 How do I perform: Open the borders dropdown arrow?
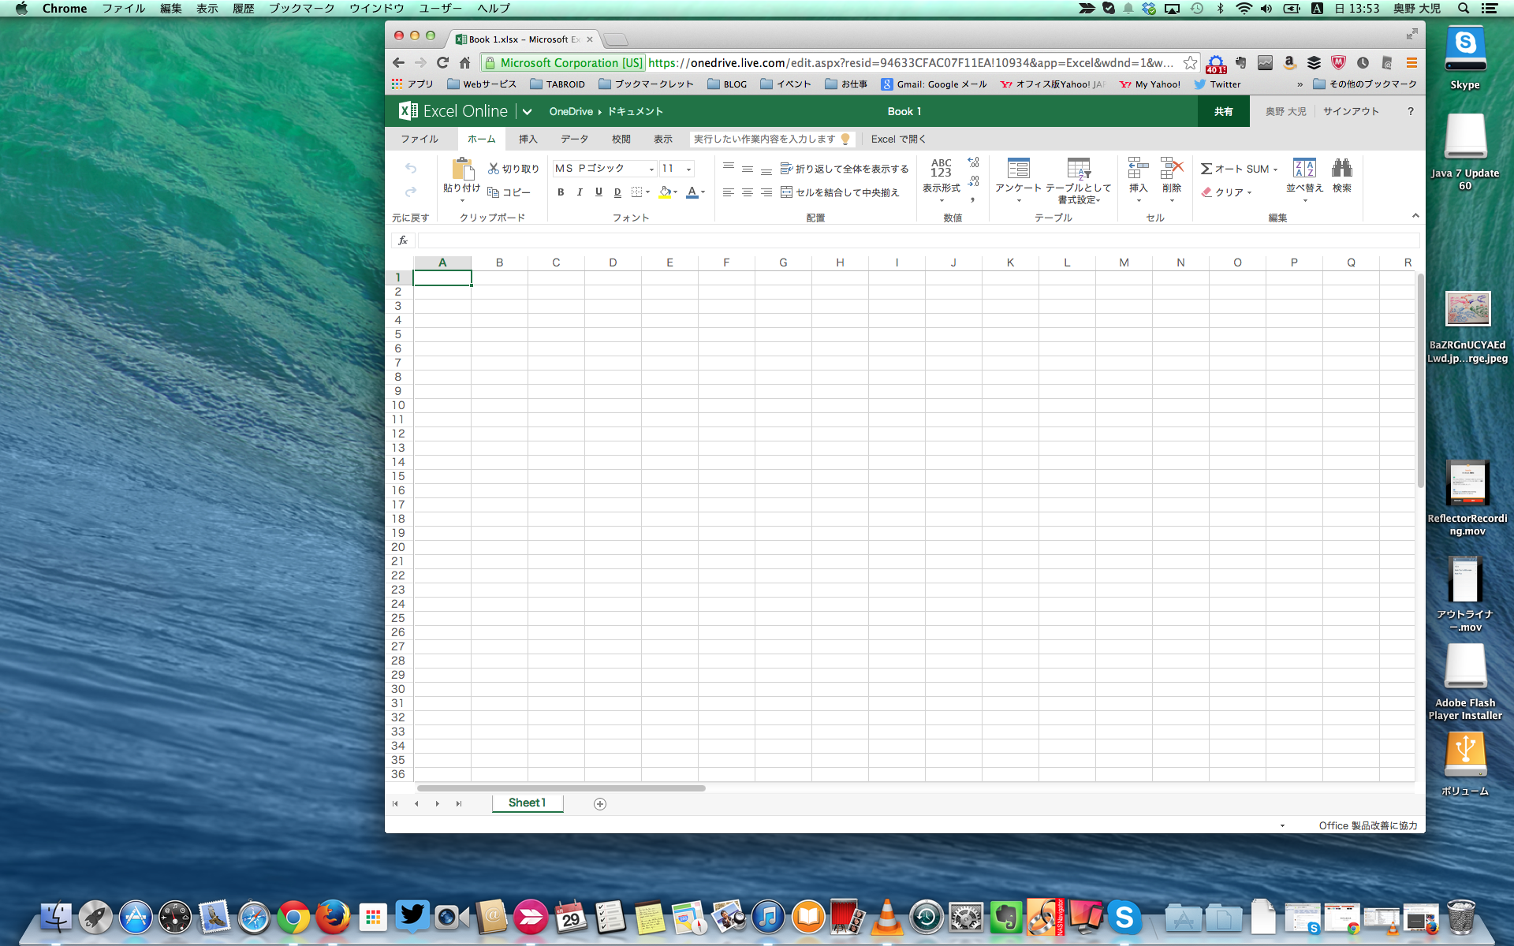pyautogui.click(x=648, y=192)
